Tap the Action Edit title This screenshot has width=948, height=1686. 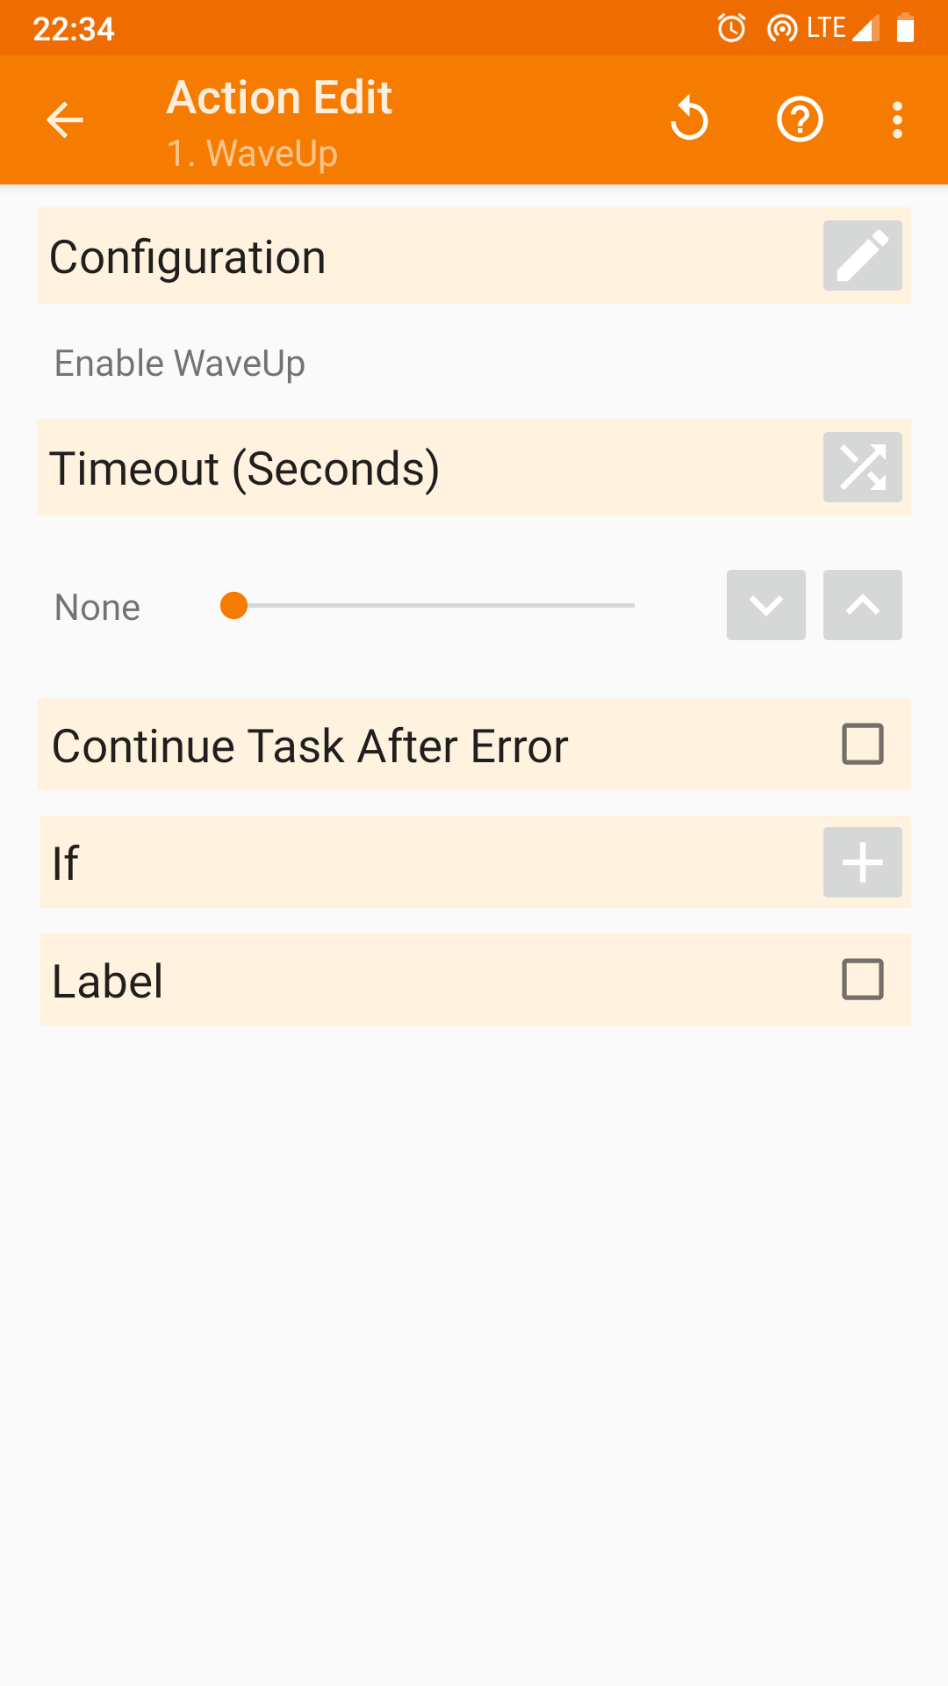(x=279, y=97)
